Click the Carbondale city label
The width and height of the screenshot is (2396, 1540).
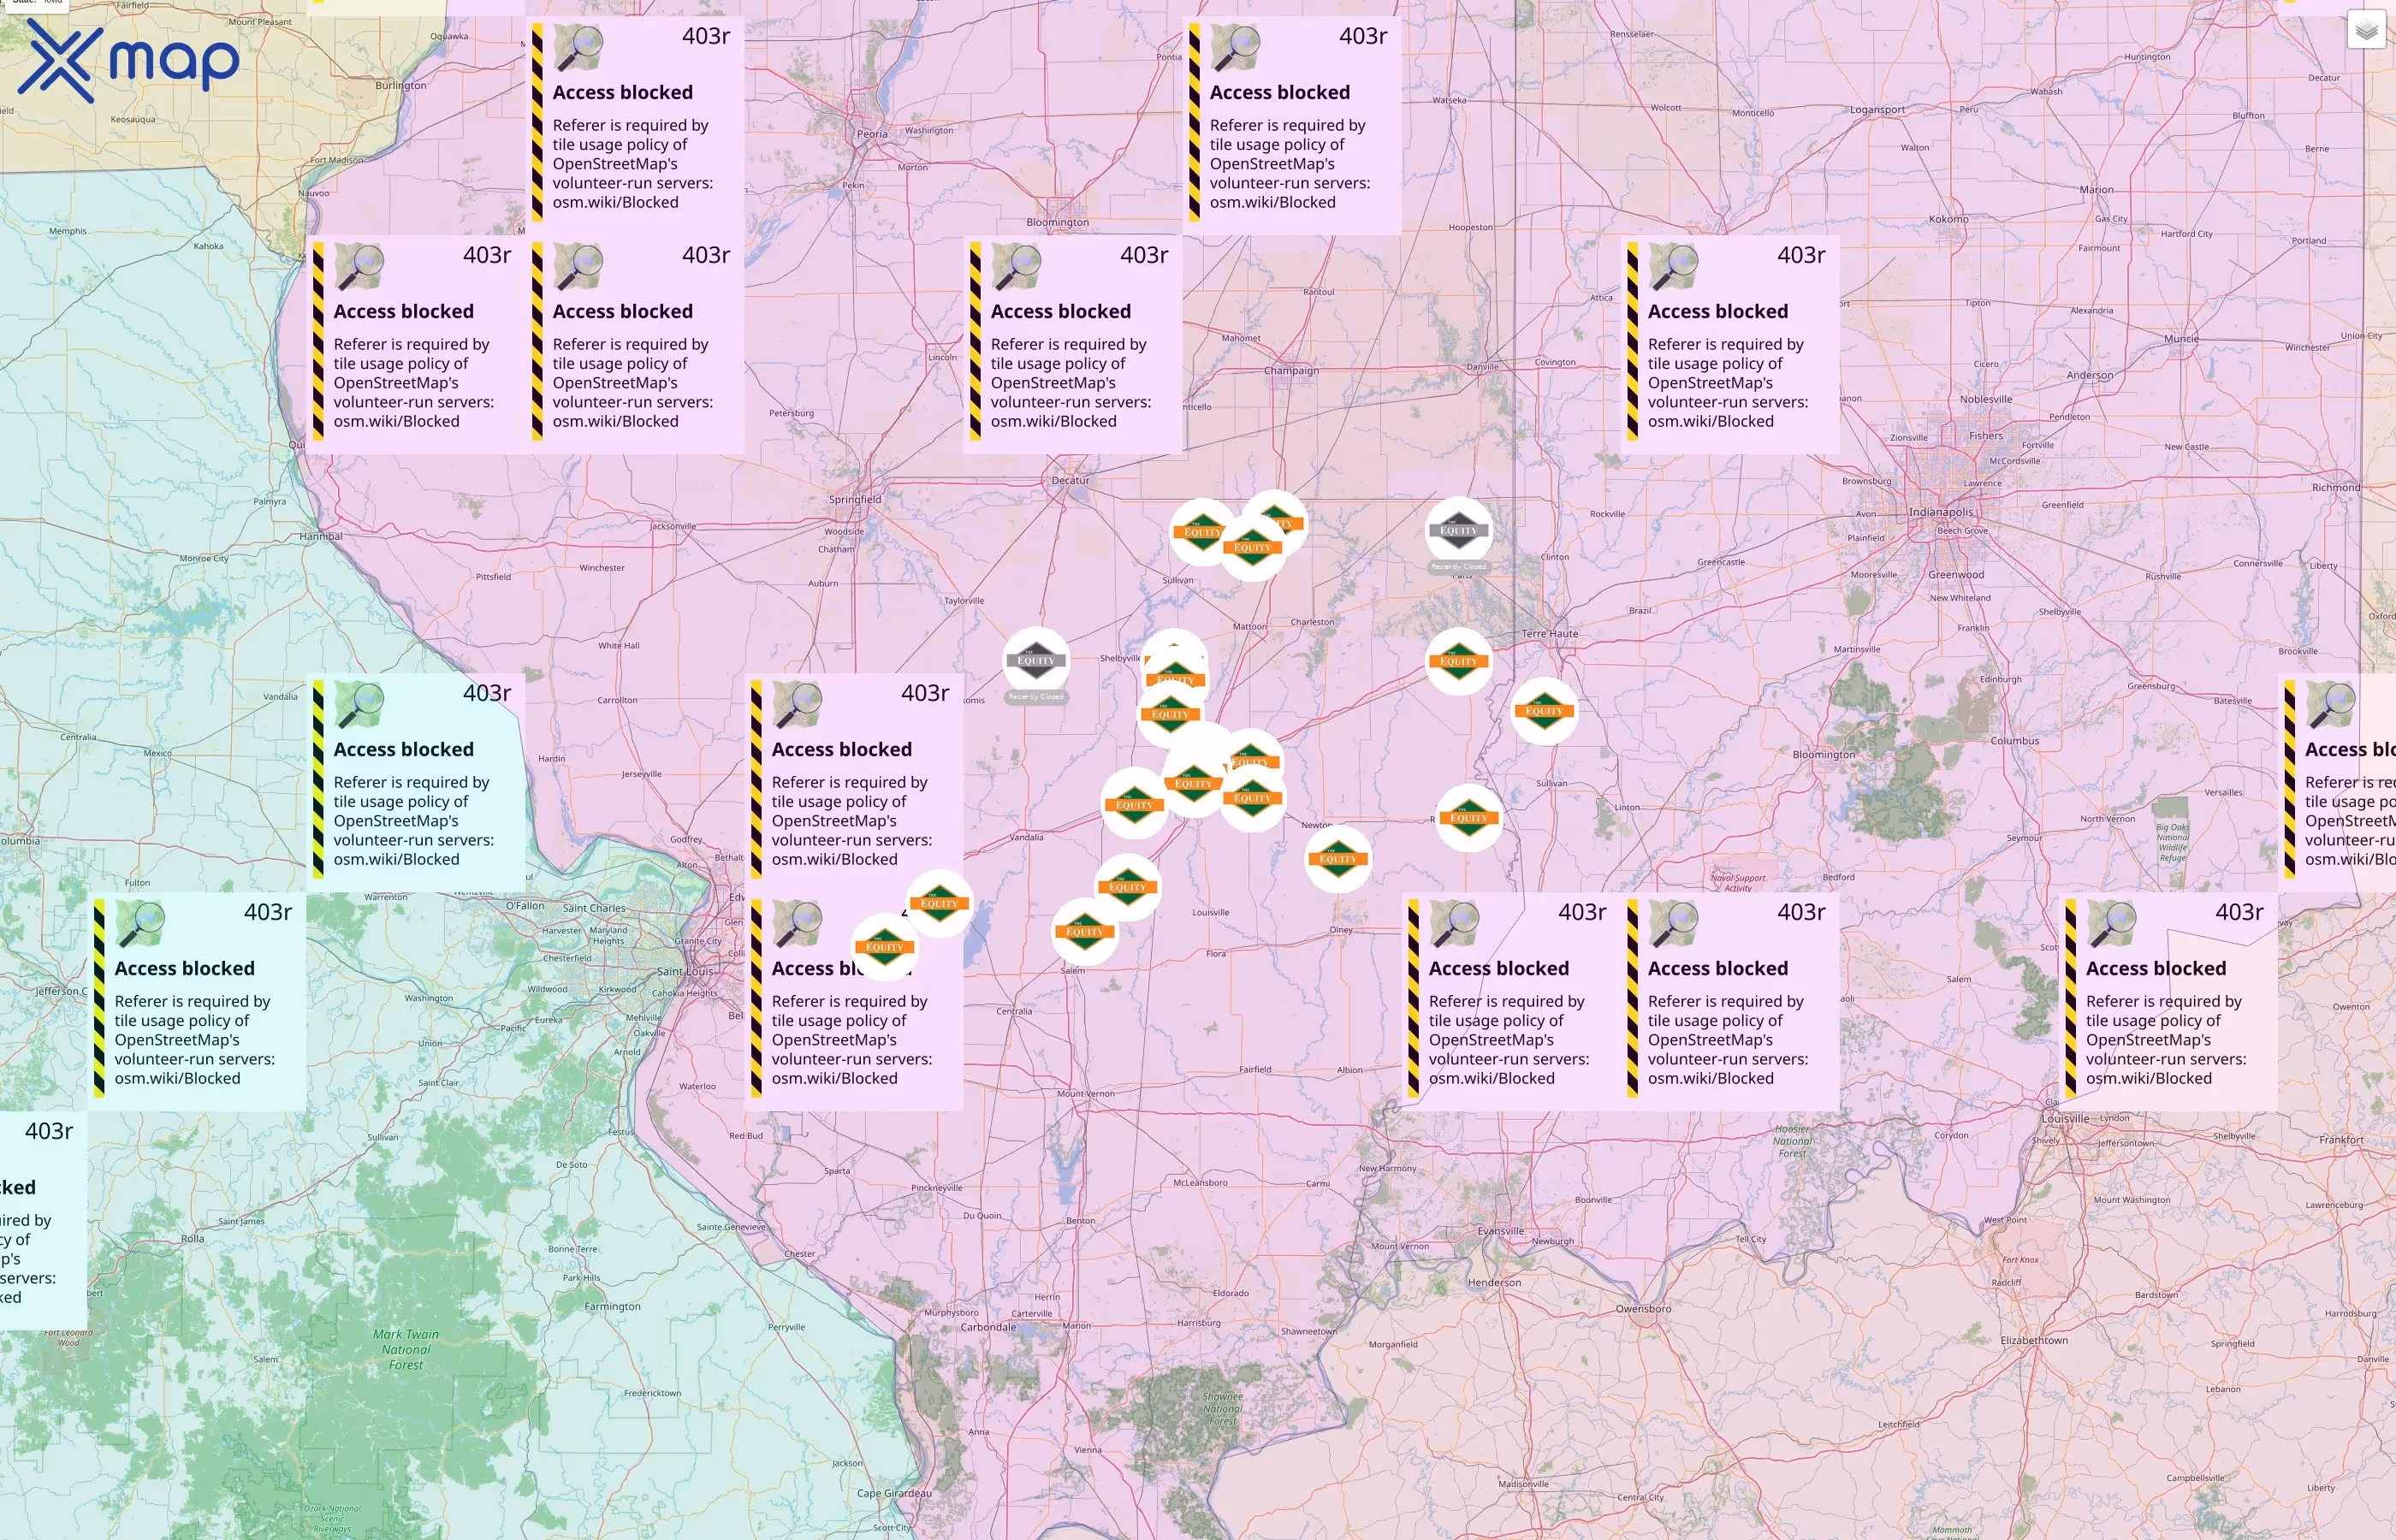[988, 1328]
